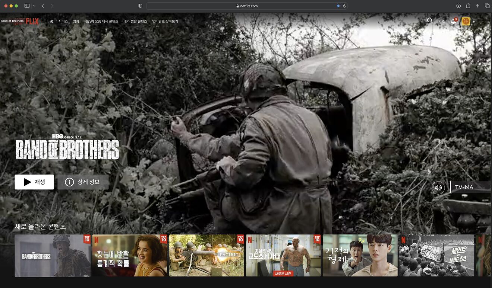Open 내가 찜한 콘텐츠

point(135,21)
